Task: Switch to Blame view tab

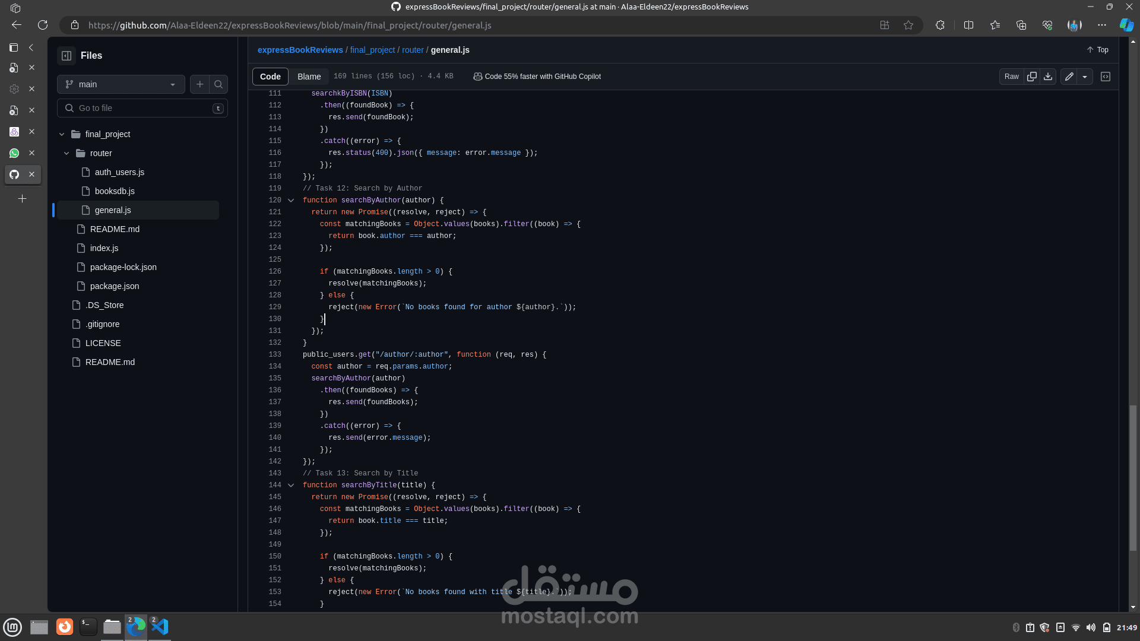Action: (309, 77)
